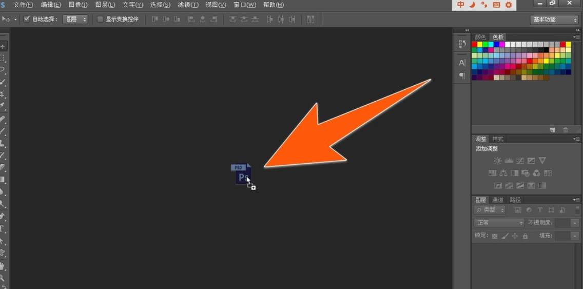Viewport: 583px width, 289px height.
Task: Align left edges in options bar
Action: point(191,20)
